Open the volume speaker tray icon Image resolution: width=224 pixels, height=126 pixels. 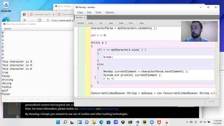point(205,122)
